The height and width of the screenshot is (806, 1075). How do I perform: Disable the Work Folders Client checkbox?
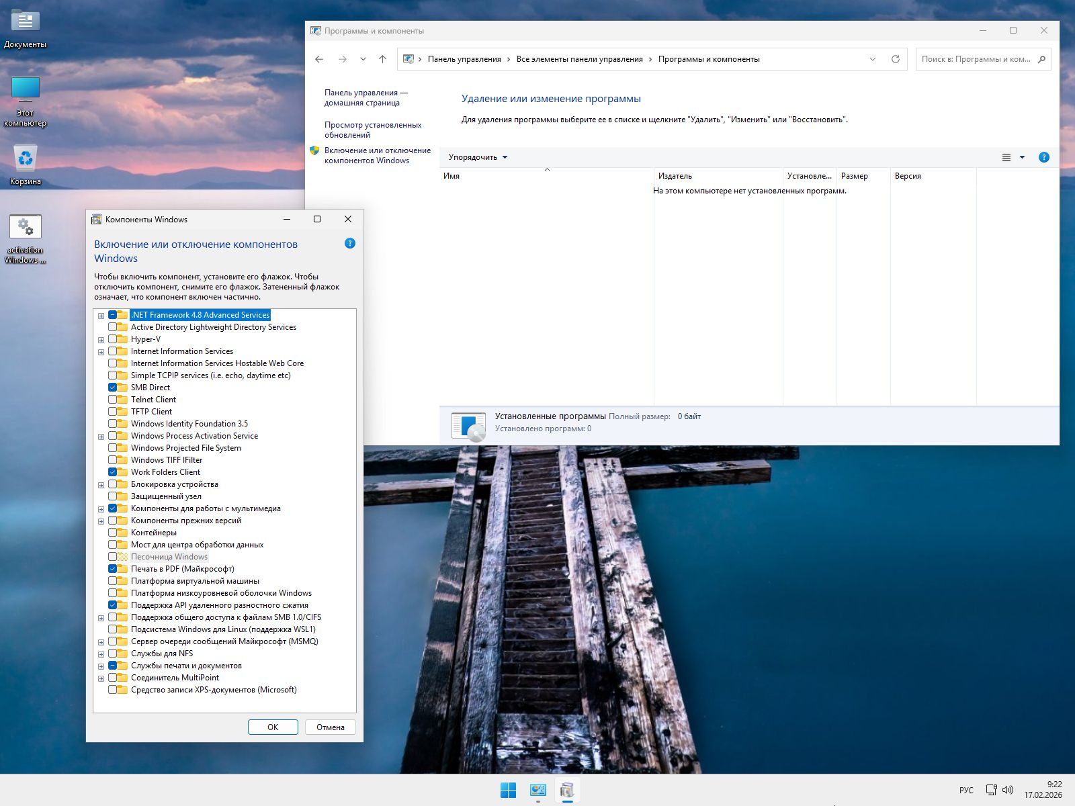114,472
